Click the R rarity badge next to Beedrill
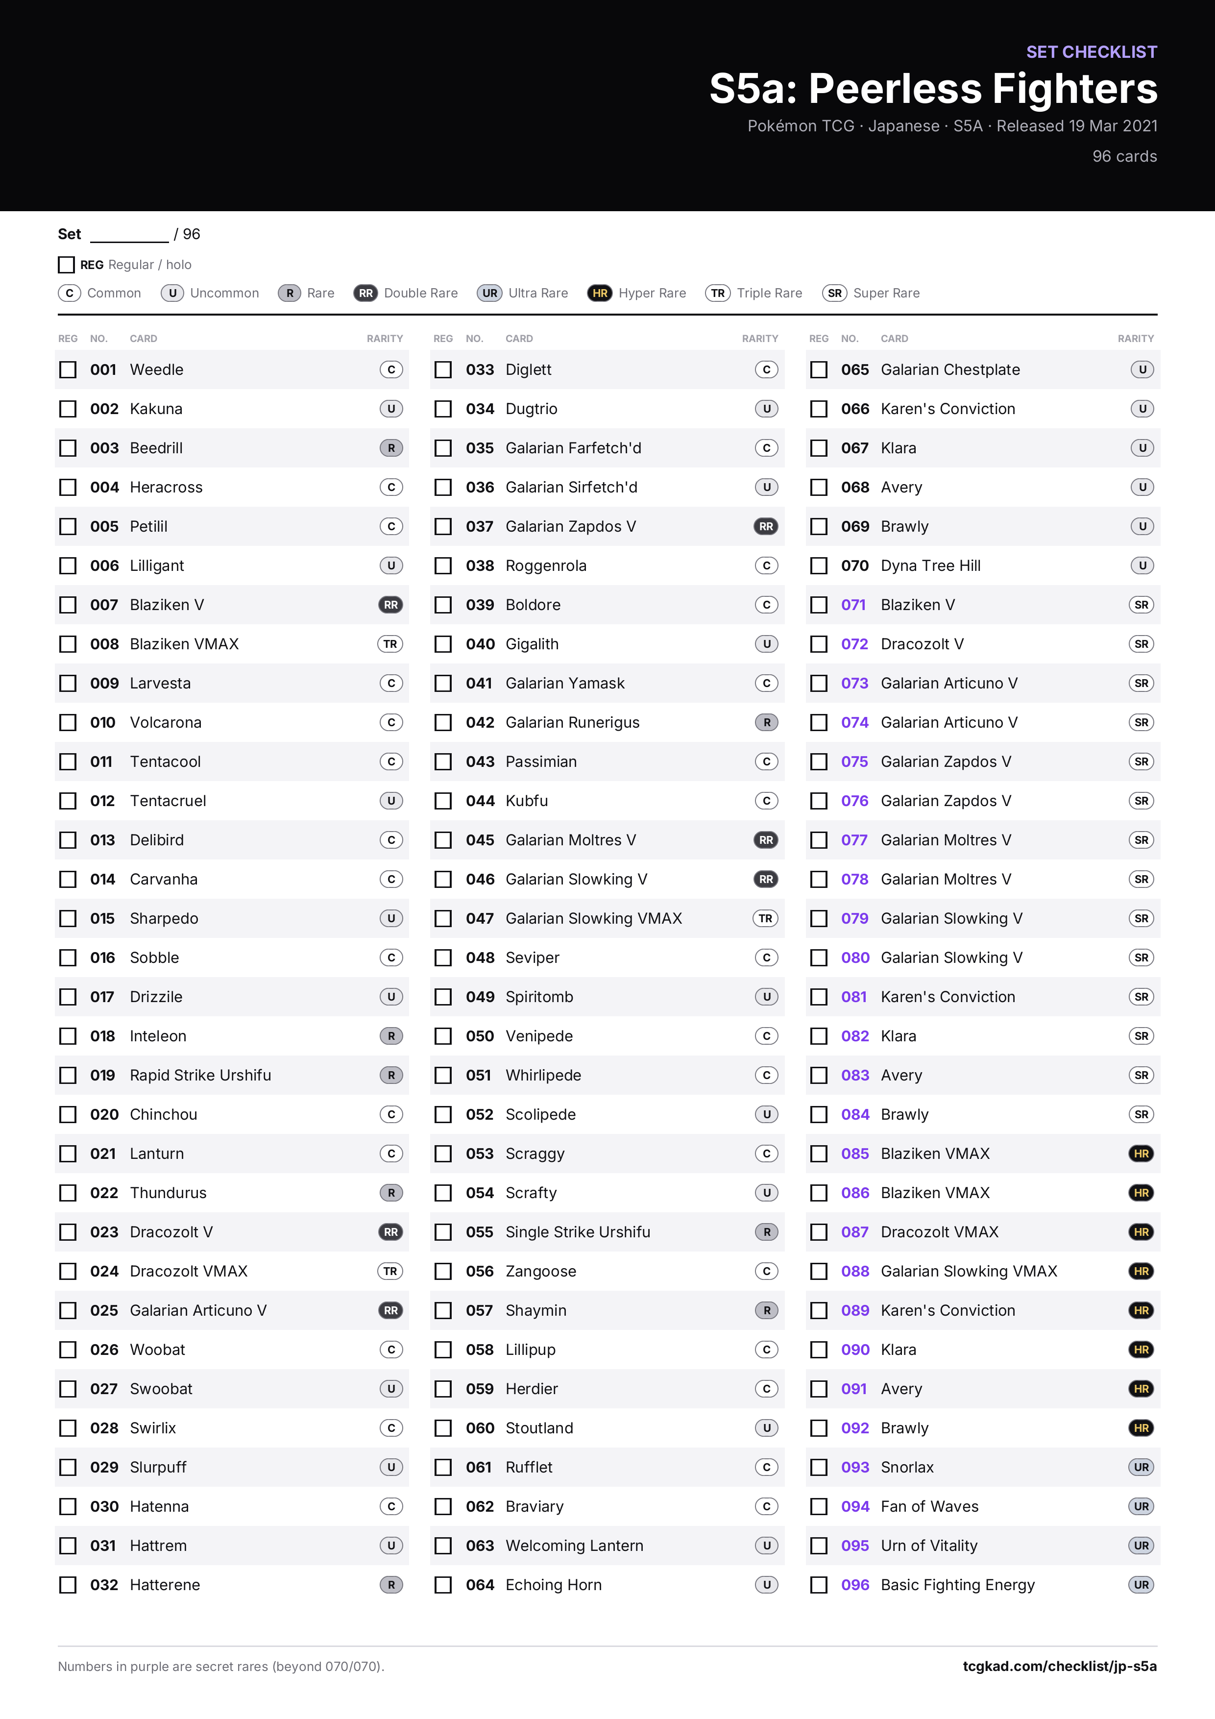This screenshot has height=1719, width=1215. coord(391,448)
